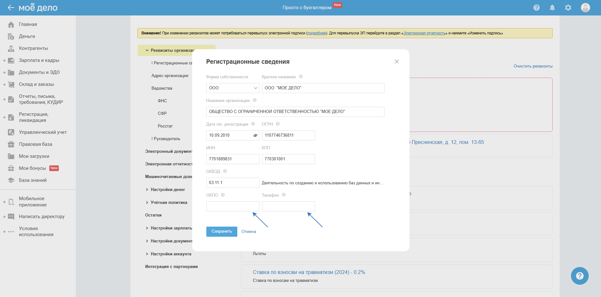Click info icon next to Название организации
Image resolution: width=601 pixels, height=297 pixels.
tap(255, 100)
